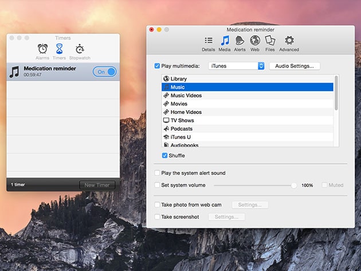Enable Play the system alert sound
Image resolution: width=361 pixels, height=271 pixels.
click(x=157, y=173)
